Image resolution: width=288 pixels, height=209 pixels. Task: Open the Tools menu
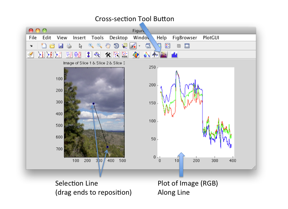point(97,38)
